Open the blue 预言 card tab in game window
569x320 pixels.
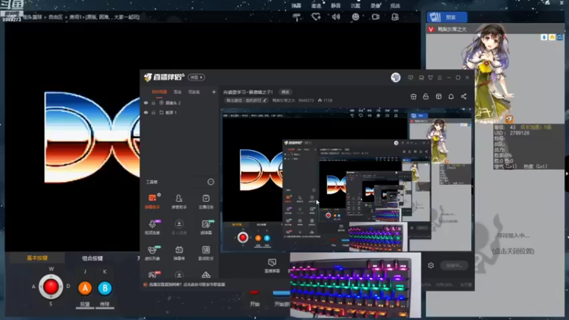447,17
